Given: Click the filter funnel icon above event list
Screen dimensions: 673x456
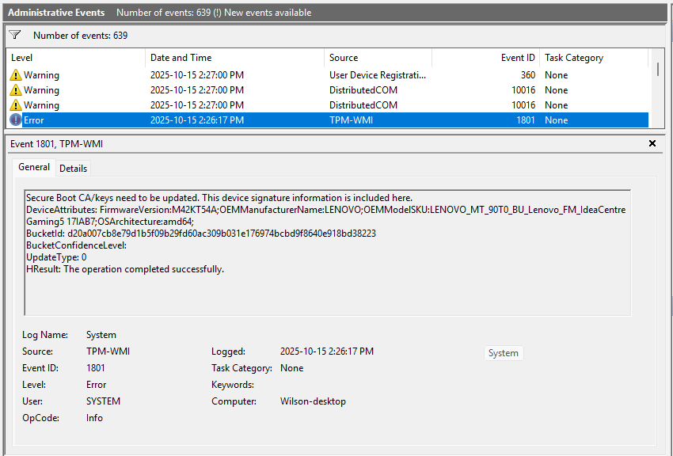Looking at the screenshot, I should point(14,34).
